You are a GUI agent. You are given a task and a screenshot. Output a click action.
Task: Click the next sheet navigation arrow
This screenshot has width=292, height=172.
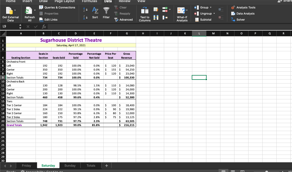(x=11, y=166)
